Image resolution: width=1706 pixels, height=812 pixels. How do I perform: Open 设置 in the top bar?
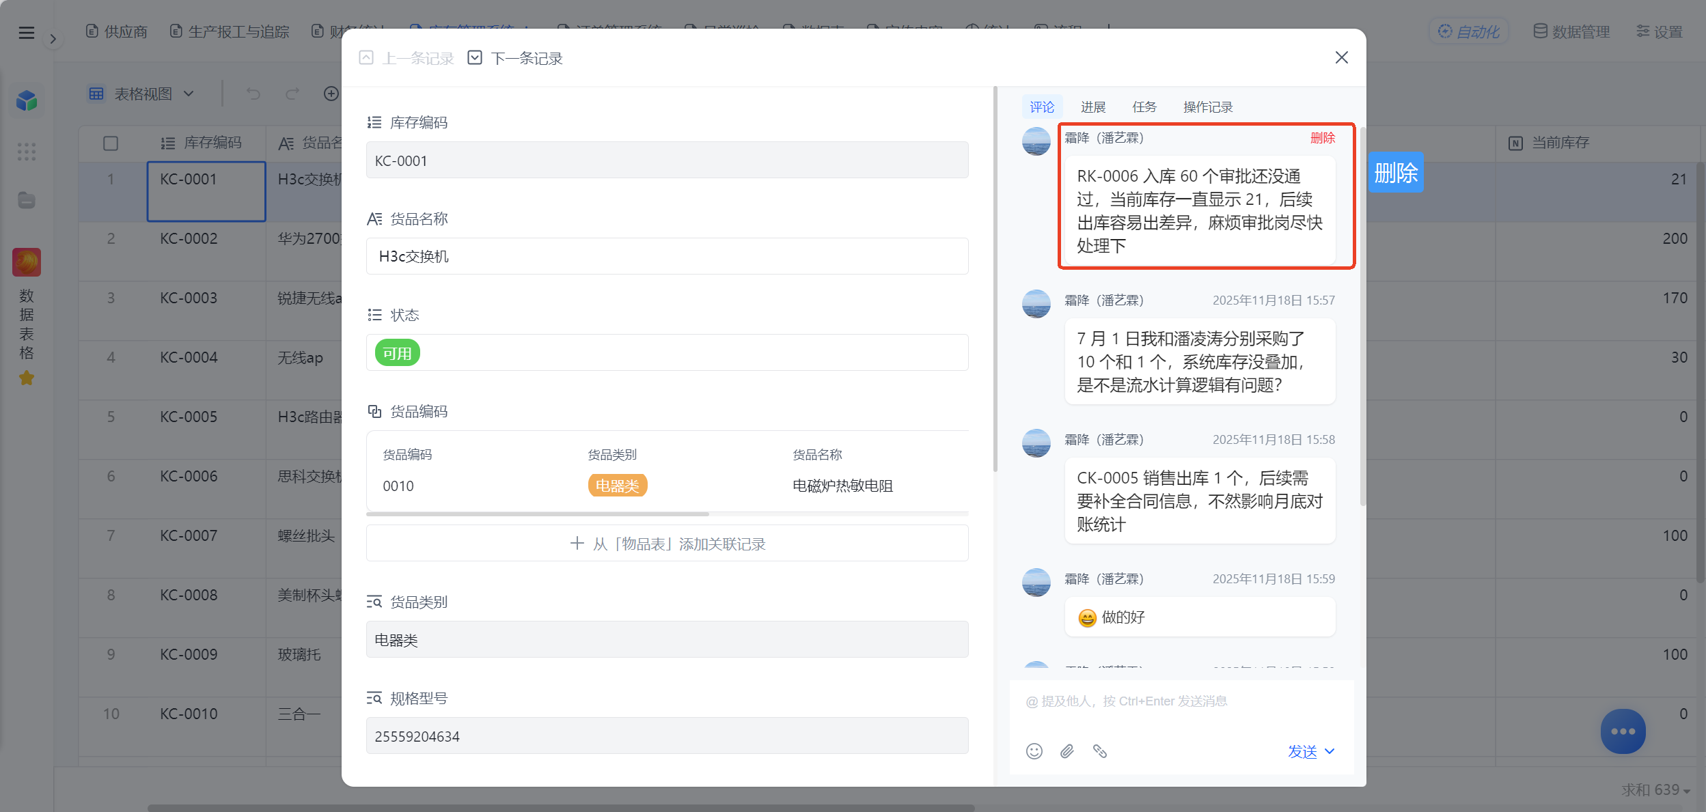(1660, 31)
